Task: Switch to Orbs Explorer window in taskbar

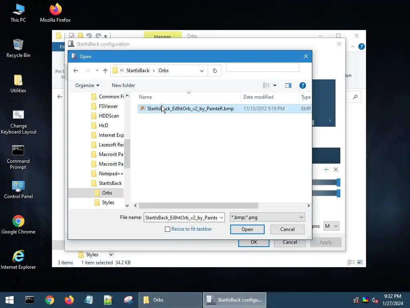Action: tap(170, 300)
